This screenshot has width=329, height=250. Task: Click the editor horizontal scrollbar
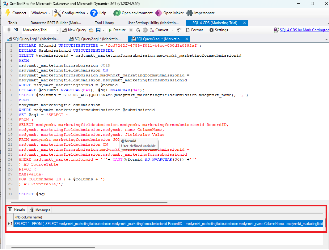click(89, 202)
